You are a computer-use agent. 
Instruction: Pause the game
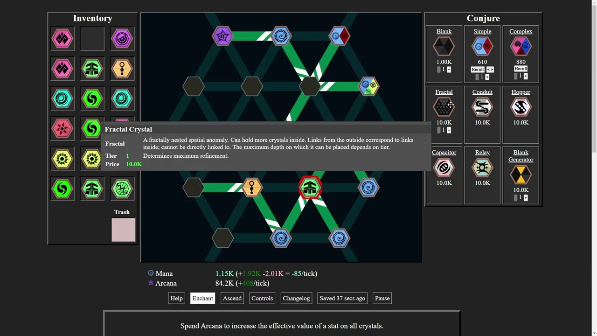382,298
